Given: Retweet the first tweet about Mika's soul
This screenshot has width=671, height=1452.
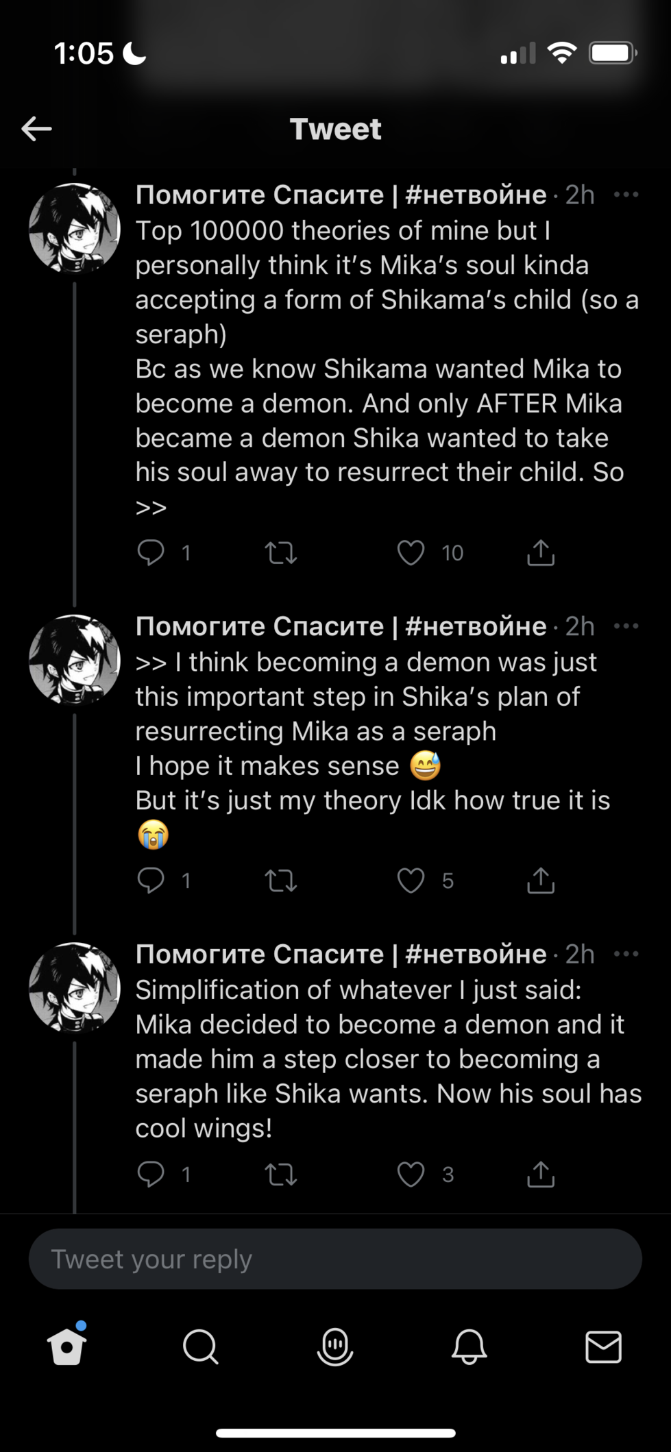Looking at the screenshot, I should pos(281,552).
